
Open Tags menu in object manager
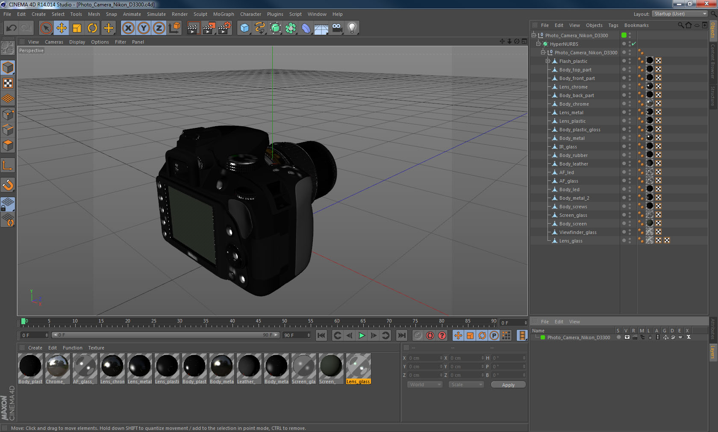(x=613, y=25)
